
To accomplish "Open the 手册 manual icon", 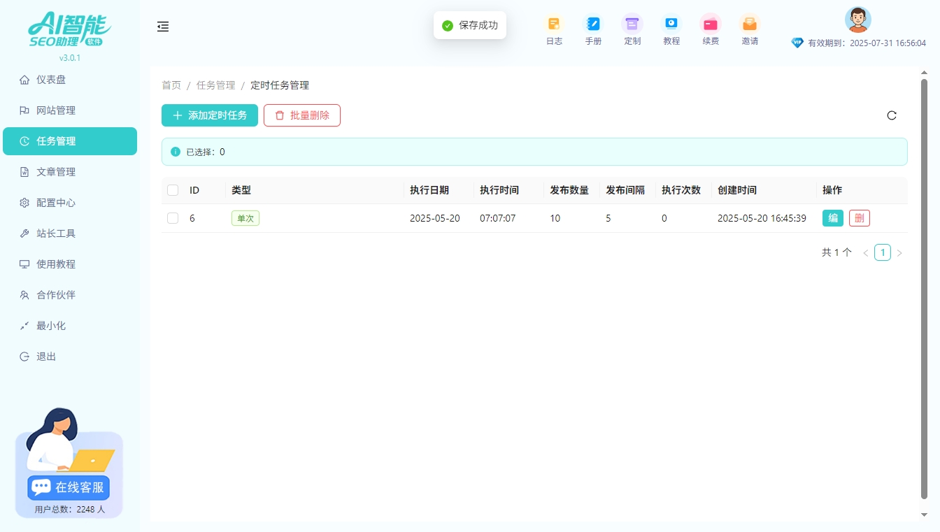I will click(x=593, y=24).
